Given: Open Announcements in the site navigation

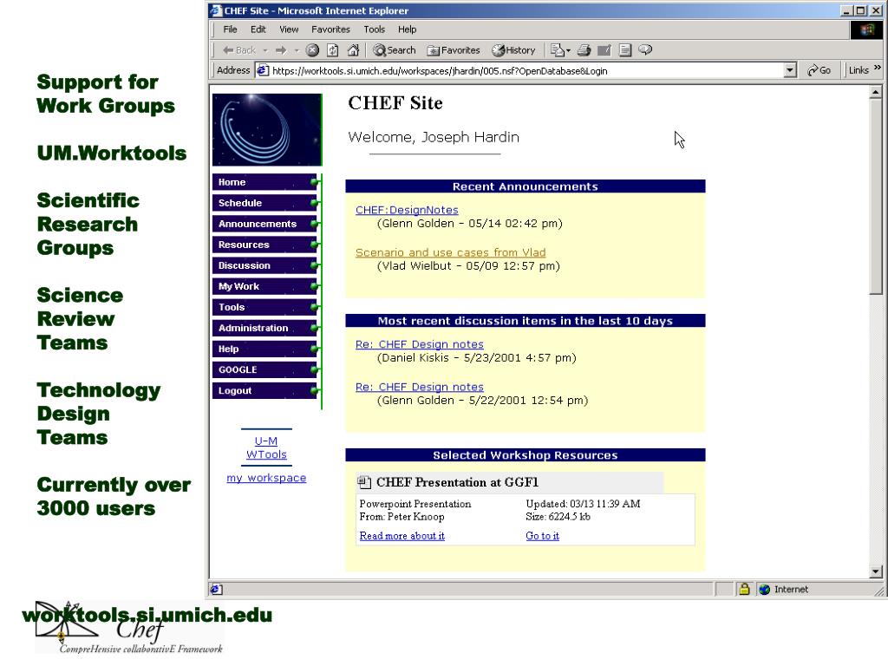Looking at the screenshot, I should coord(265,225).
